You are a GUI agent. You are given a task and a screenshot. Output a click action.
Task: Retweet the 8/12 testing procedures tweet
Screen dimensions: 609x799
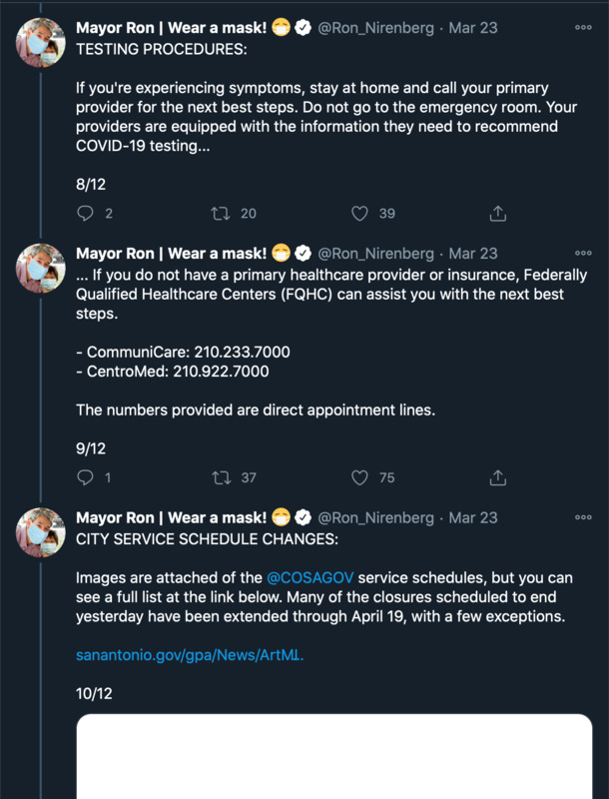tap(222, 213)
